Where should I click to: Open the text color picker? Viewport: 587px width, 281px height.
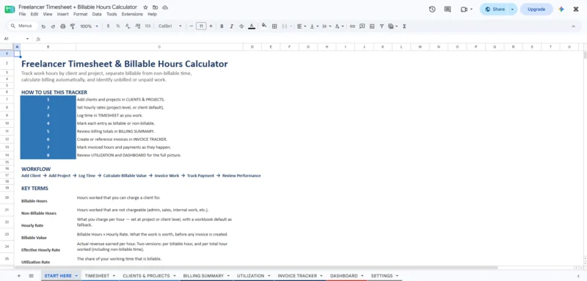pos(252,26)
